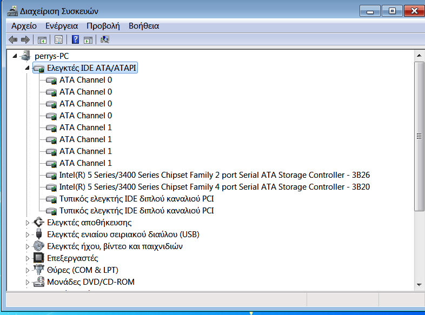Click the perrys-PC computer icon
The height and width of the screenshot is (315, 425).
[26, 56]
